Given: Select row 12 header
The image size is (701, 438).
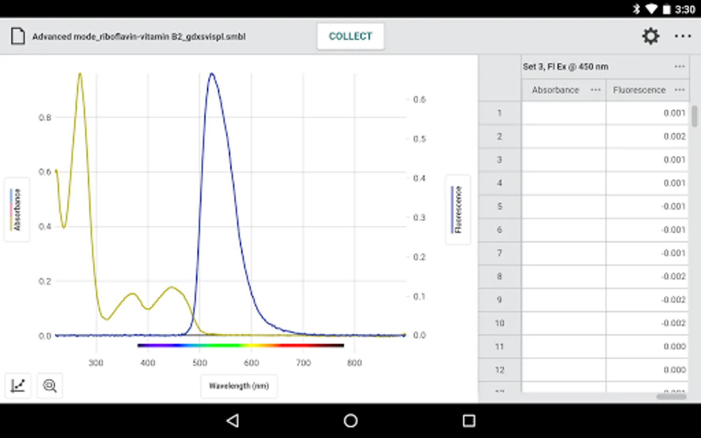Looking at the screenshot, I should click(x=499, y=370).
